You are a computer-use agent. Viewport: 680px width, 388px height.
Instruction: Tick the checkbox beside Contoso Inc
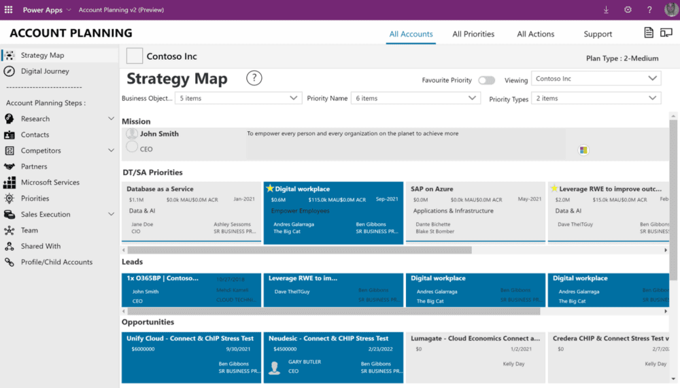[135, 56]
